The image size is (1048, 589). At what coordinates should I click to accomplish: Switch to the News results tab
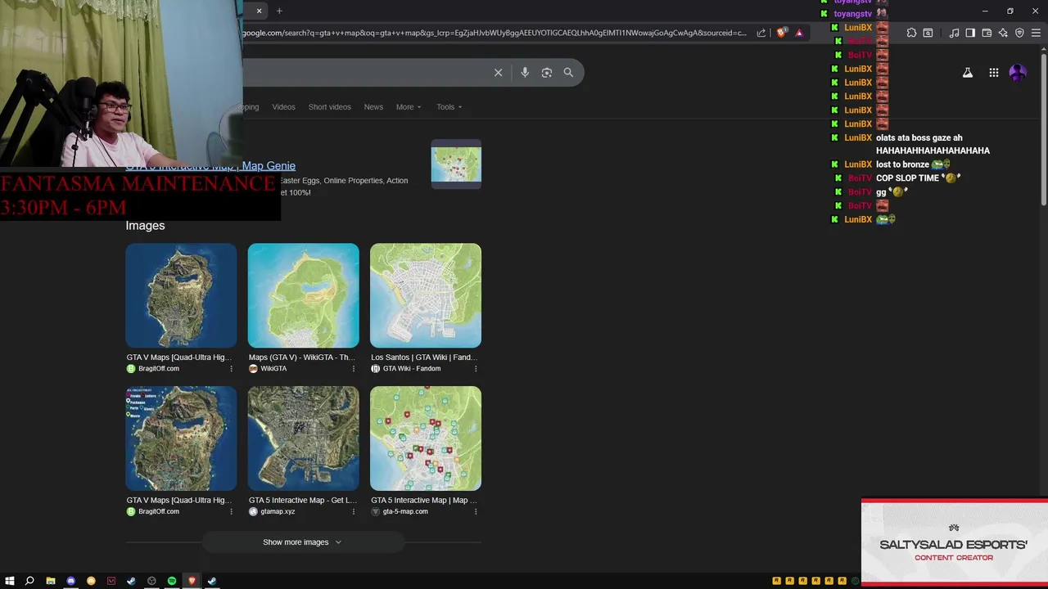coord(373,107)
